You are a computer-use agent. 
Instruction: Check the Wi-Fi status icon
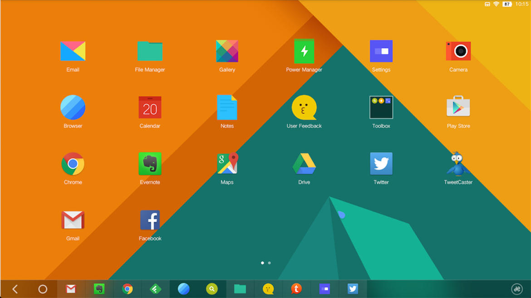point(496,4)
